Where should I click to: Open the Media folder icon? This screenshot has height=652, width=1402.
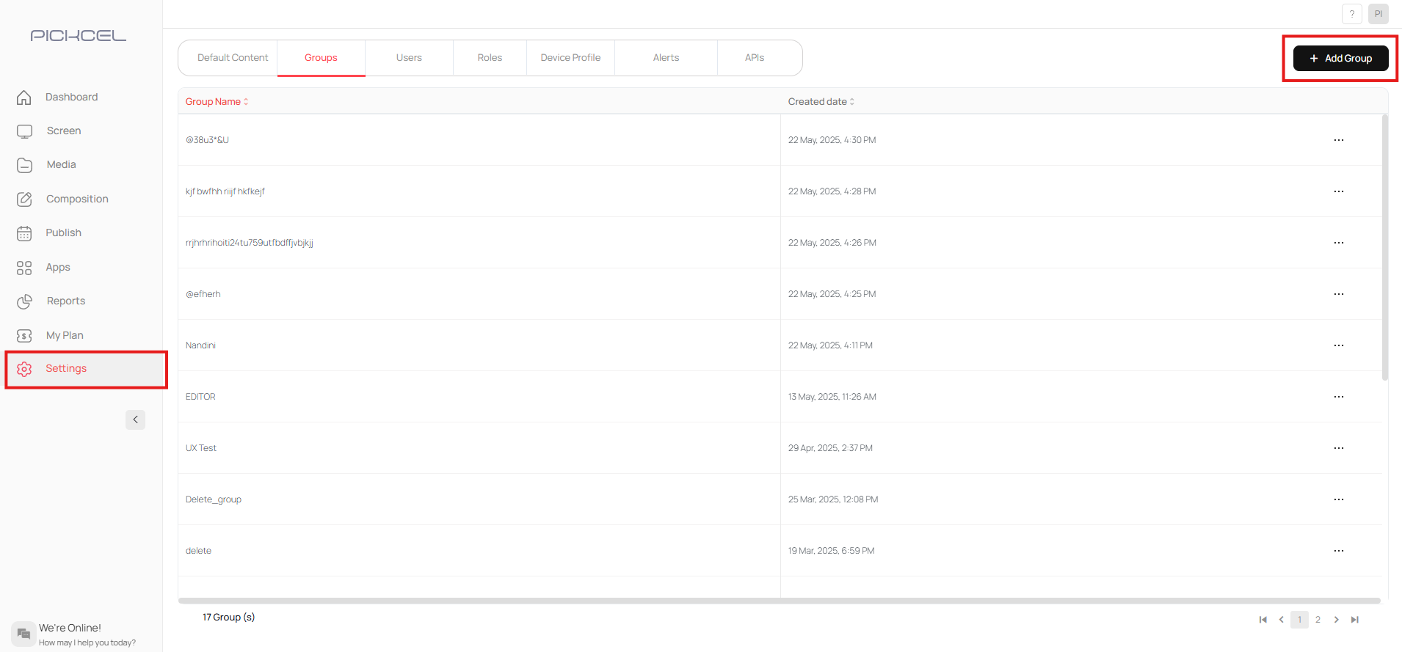[24, 165]
